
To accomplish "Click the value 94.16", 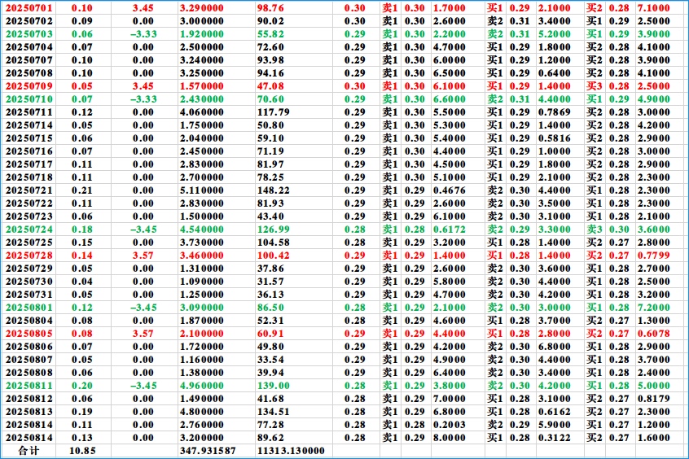I will click(x=270, y=73).
